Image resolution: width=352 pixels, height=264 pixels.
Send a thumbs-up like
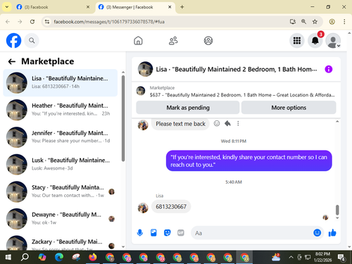pos(332,233)
